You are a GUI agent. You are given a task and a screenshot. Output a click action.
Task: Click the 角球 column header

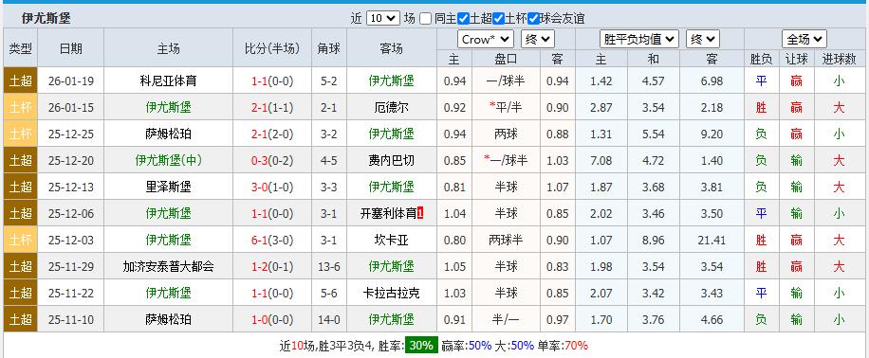[x=328, y=48]
